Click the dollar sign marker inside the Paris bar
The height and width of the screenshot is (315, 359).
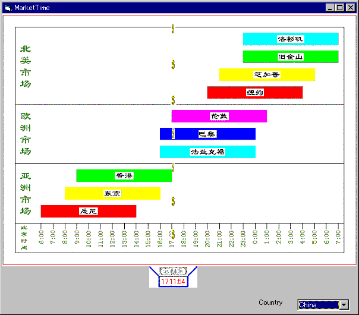pyautogui.click(x=174, y=134)
